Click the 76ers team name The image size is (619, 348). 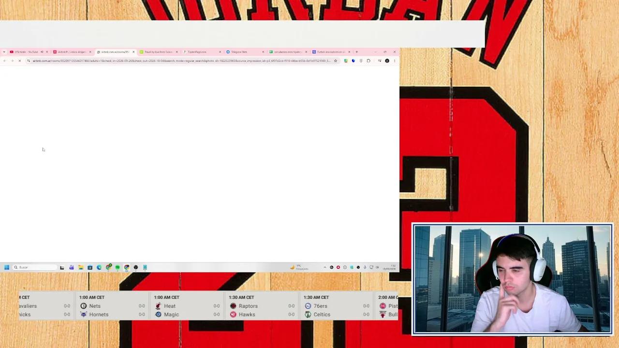(x=321, y=306)
